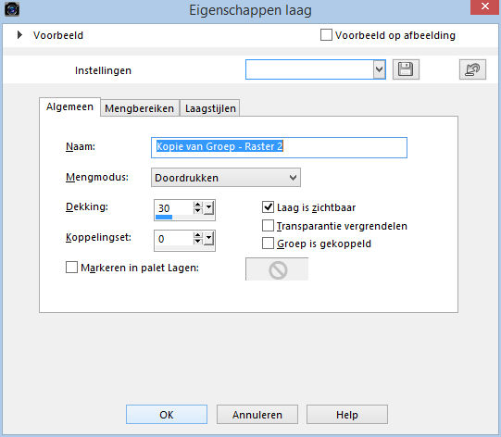
Task: Click the blue Dekking opacity bar
Action: (x=164, y=218)
